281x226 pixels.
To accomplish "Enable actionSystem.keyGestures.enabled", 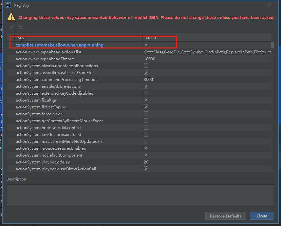I will coord(146,134).
